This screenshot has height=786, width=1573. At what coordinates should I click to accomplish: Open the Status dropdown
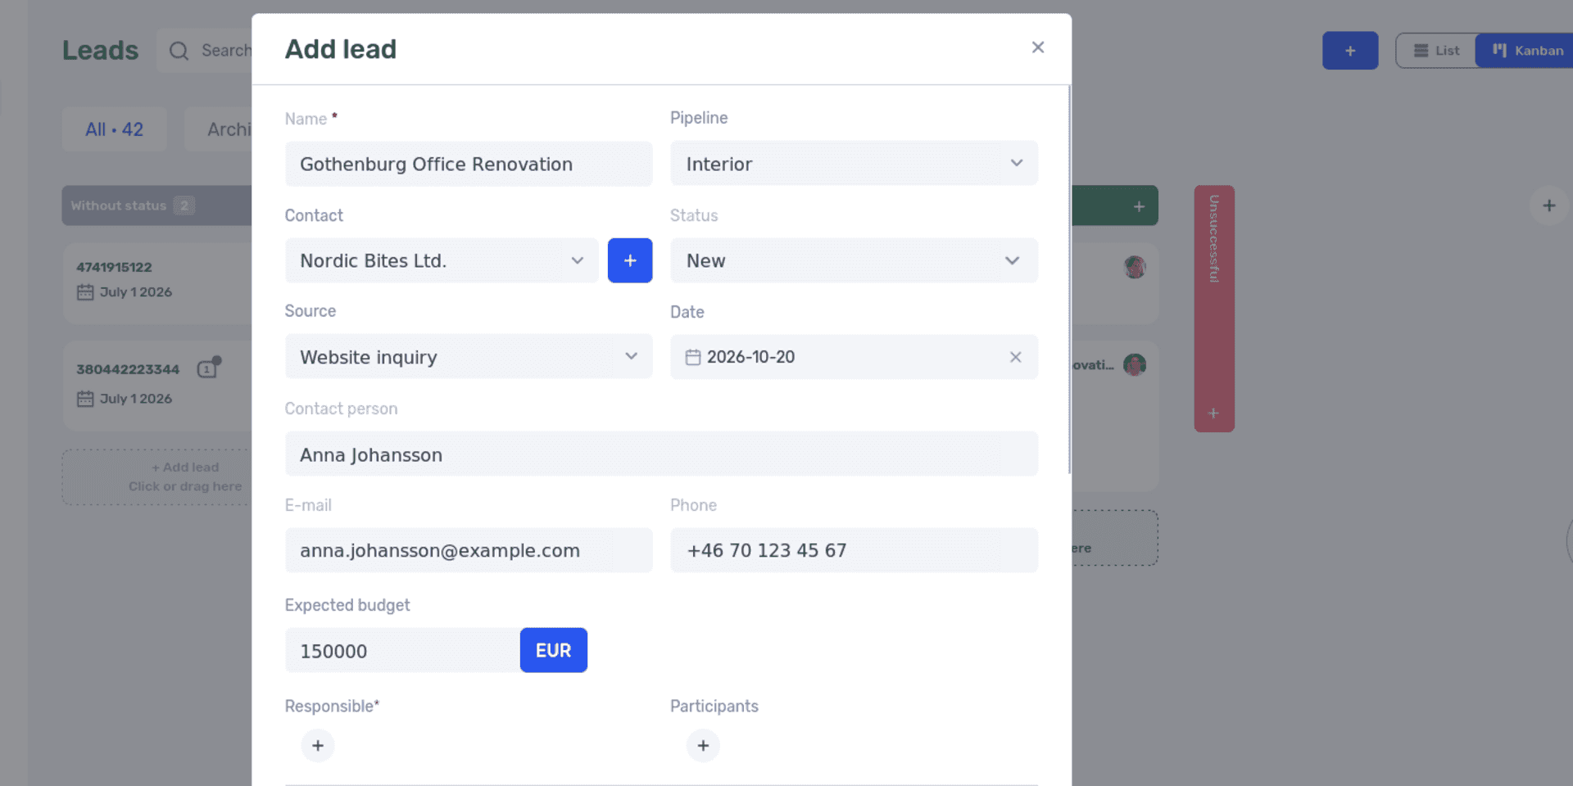[854, 260]
